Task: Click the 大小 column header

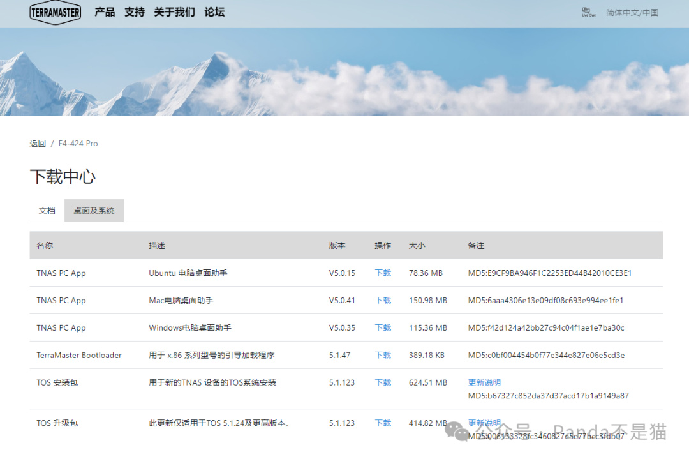Action: tap(417, 245)
